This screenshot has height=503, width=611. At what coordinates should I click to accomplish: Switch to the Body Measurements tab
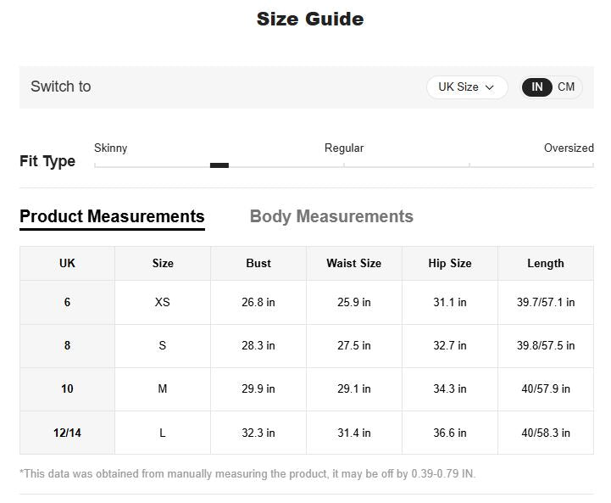[x=331, y=216]
